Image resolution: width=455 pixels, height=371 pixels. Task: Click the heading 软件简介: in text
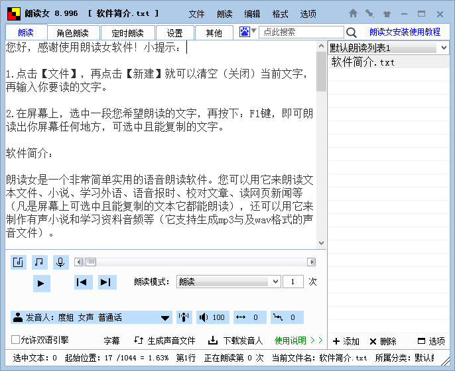click(x=29, y=153)
